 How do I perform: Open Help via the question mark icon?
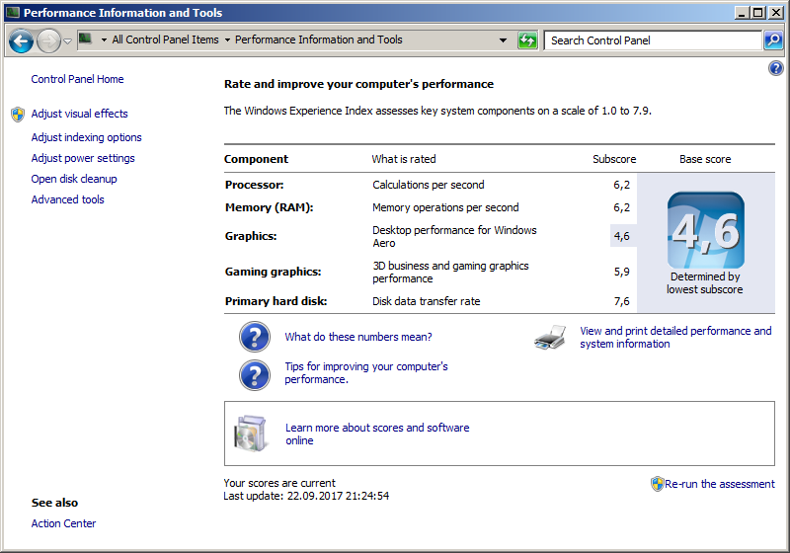(x=776, y=68)
